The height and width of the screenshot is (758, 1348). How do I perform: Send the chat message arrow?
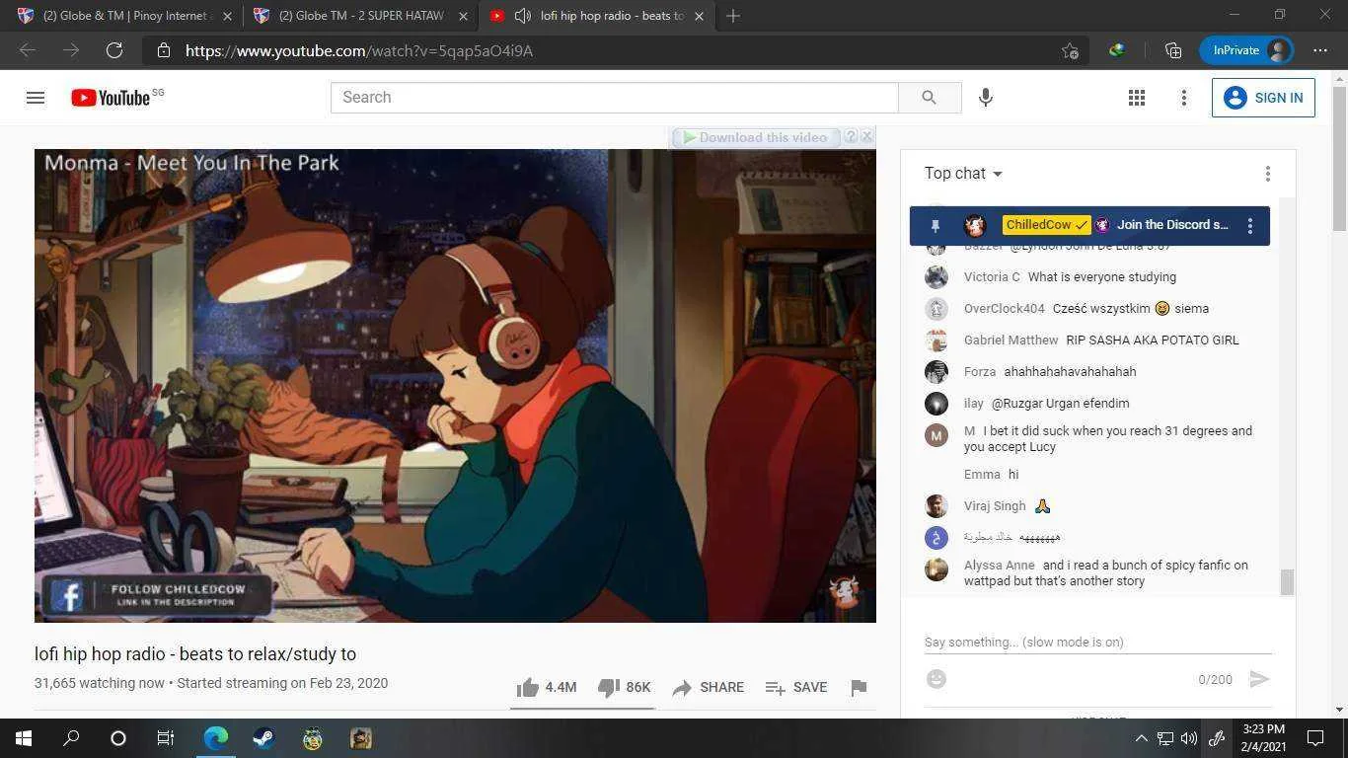tap(1258, 679)
